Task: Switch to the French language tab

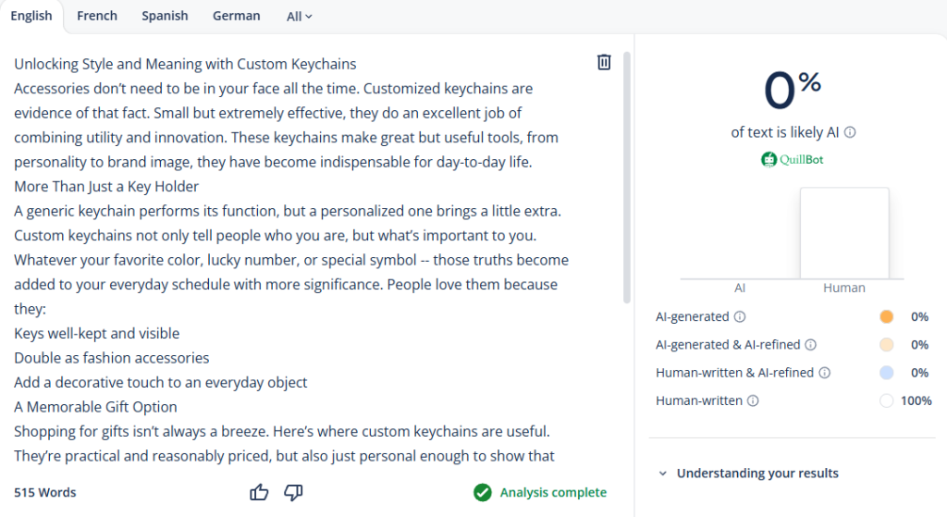Action: click(97, 16)
